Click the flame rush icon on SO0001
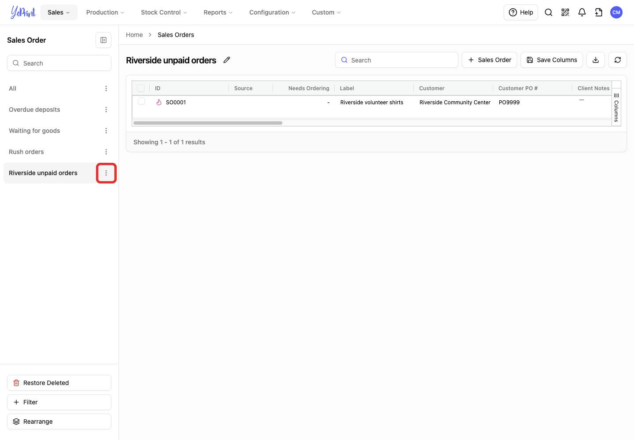 click(159, 102)
